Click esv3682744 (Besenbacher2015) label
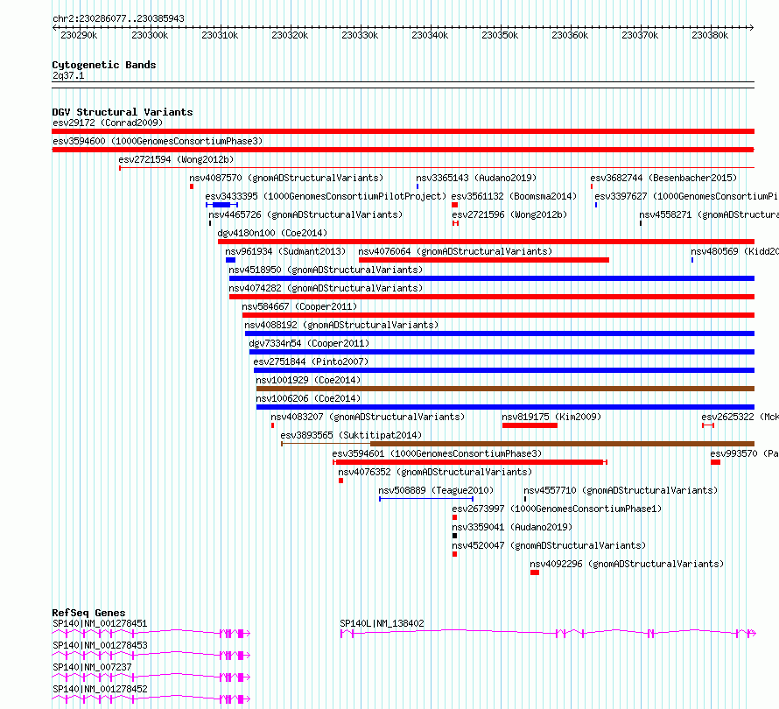The image size is (779, 709). click(x=663, y=178)
